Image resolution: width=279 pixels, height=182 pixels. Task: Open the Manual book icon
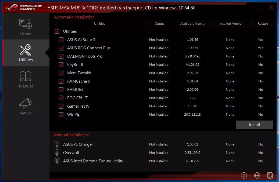[26, 76]
